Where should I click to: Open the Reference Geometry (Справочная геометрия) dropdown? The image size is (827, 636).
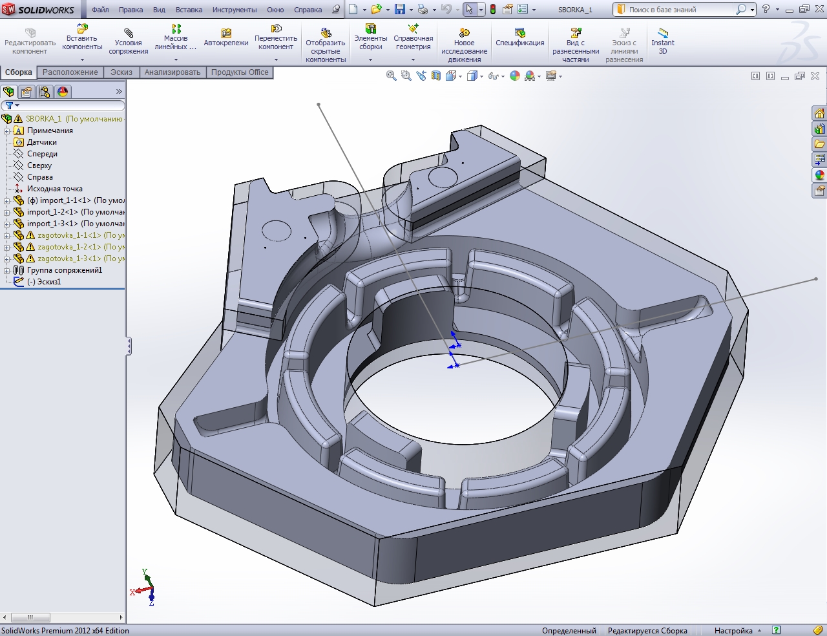pos(413,59)
